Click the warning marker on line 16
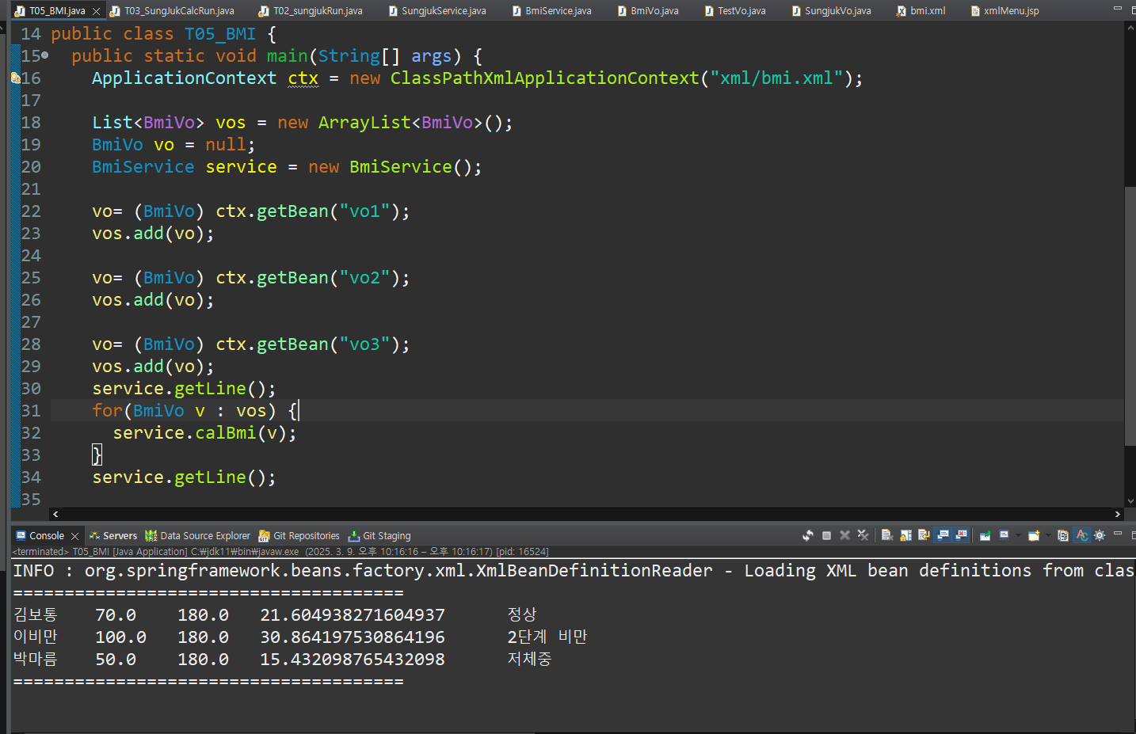This screenshot has width=1136, height=734. (15, 78)
